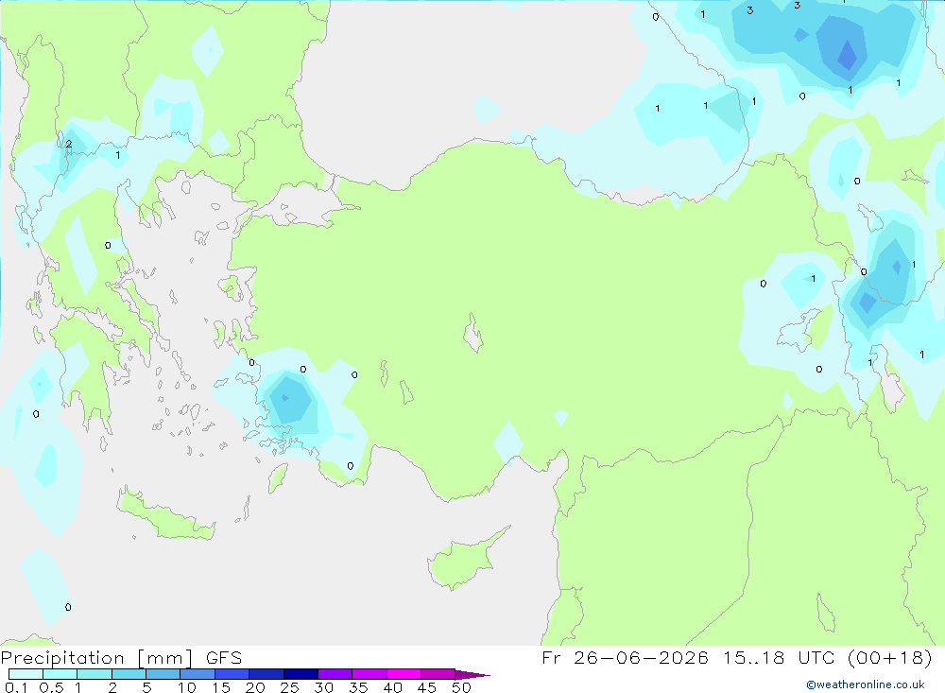945x693 pixels.
Task: Click the date text 'Fr 26-06-2026'
Action: [x=625, y=658]
